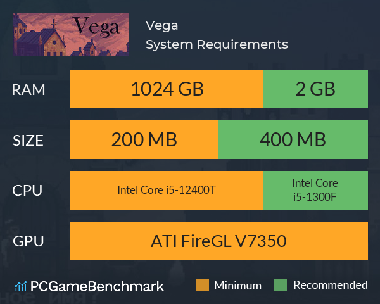Click the Vega title text
380x304 pixels.
point(162,26)
